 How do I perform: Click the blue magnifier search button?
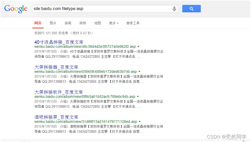tap(191, 9)
